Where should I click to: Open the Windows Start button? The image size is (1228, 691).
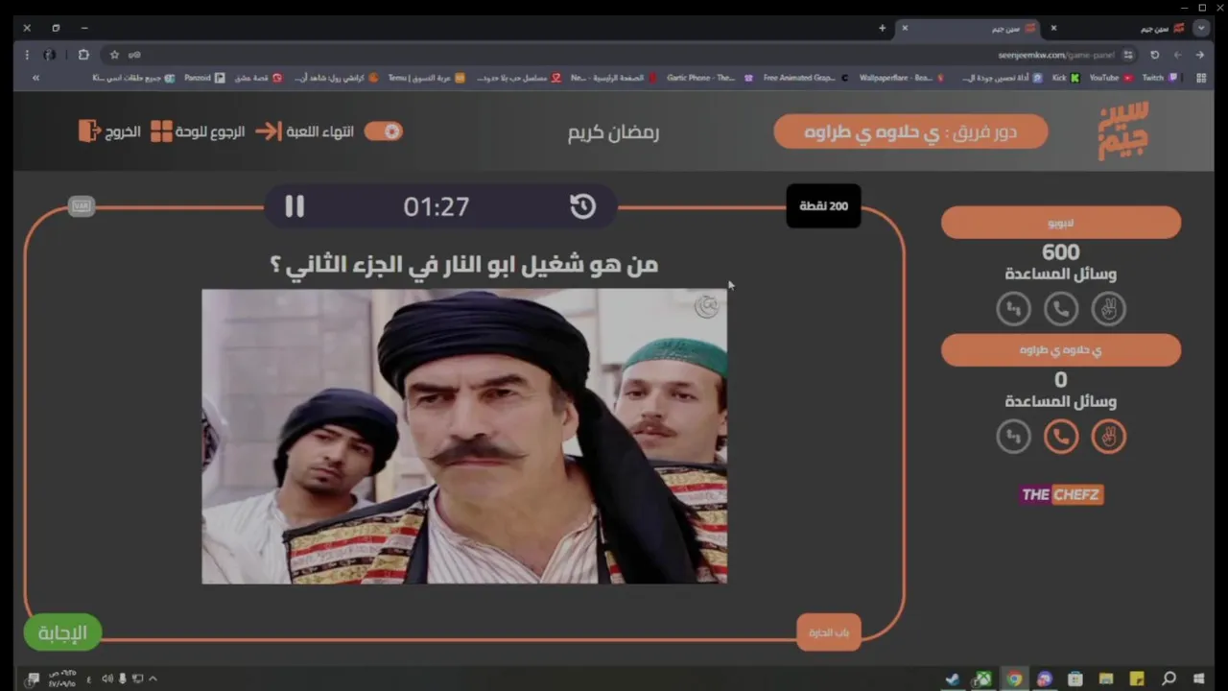tap(1199, 679)
